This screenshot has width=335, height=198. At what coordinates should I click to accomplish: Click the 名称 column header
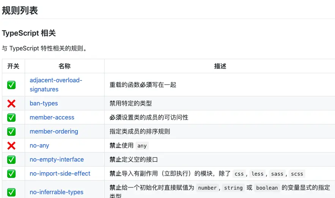(x=64, y=66)
